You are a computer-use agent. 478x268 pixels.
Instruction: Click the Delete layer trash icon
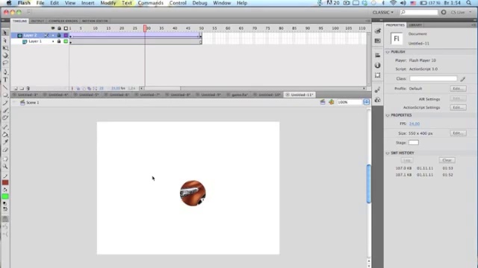coord(28,89)
